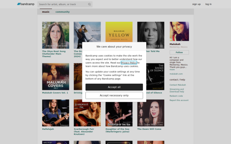Open Daughter of the Sea cover
This screenshot has width=231, height=144.
pyautogui.click(x=119, y=114)
